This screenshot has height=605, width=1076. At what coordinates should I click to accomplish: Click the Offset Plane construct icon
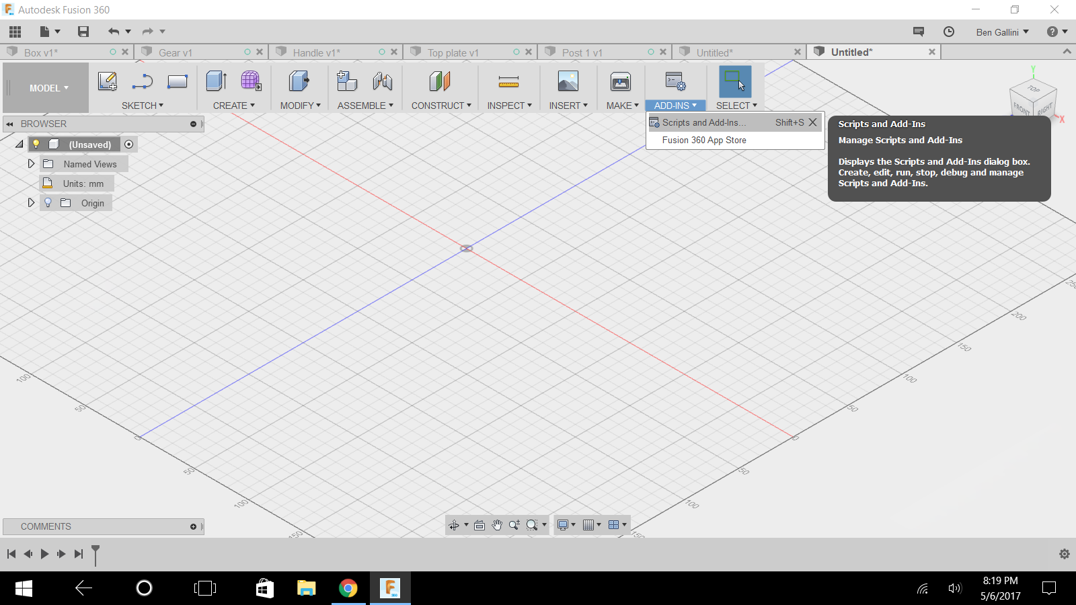tap(440, 81)
